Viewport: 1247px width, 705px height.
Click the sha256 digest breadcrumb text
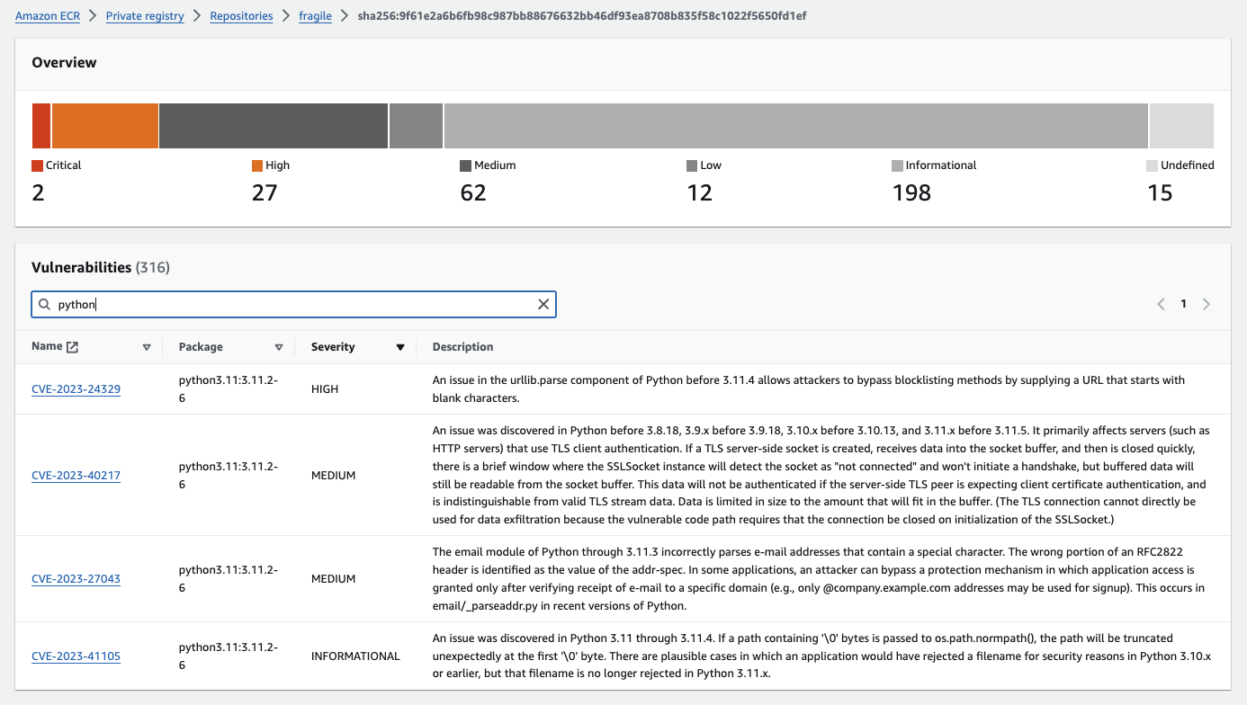click(582, 16)
